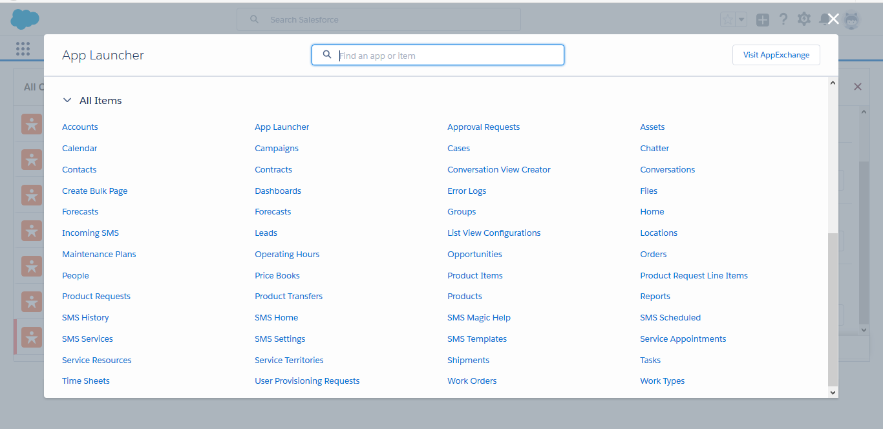This screenshot has width=883, height=429.
Task: Open the App Launcher waffle grid icon
Action: point(23,48)
